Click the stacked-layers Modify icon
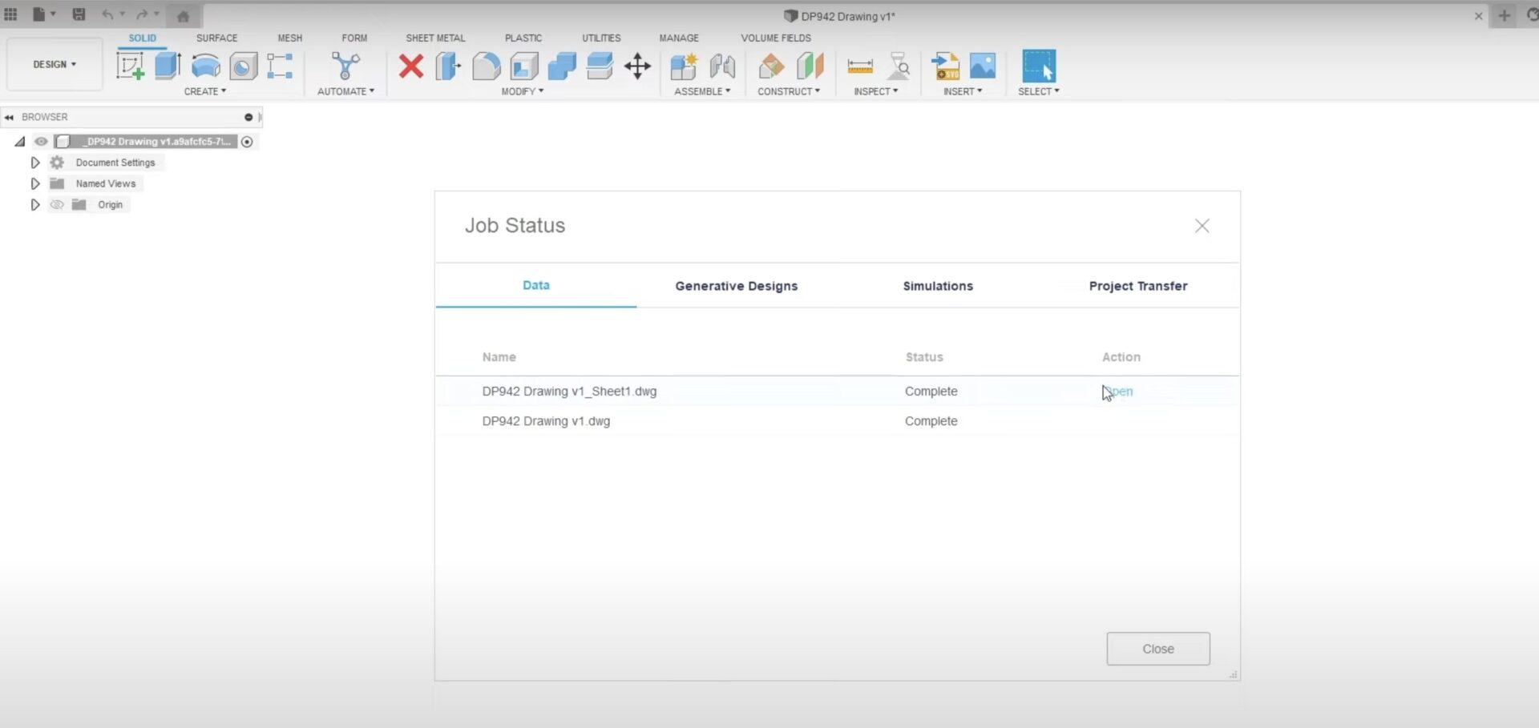Screen dimensions: 1539x728 pyautogui.click(x=600, y=66)
